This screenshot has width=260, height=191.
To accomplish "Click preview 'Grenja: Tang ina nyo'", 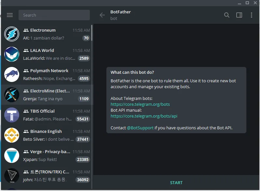I will (x=43, y=99).
